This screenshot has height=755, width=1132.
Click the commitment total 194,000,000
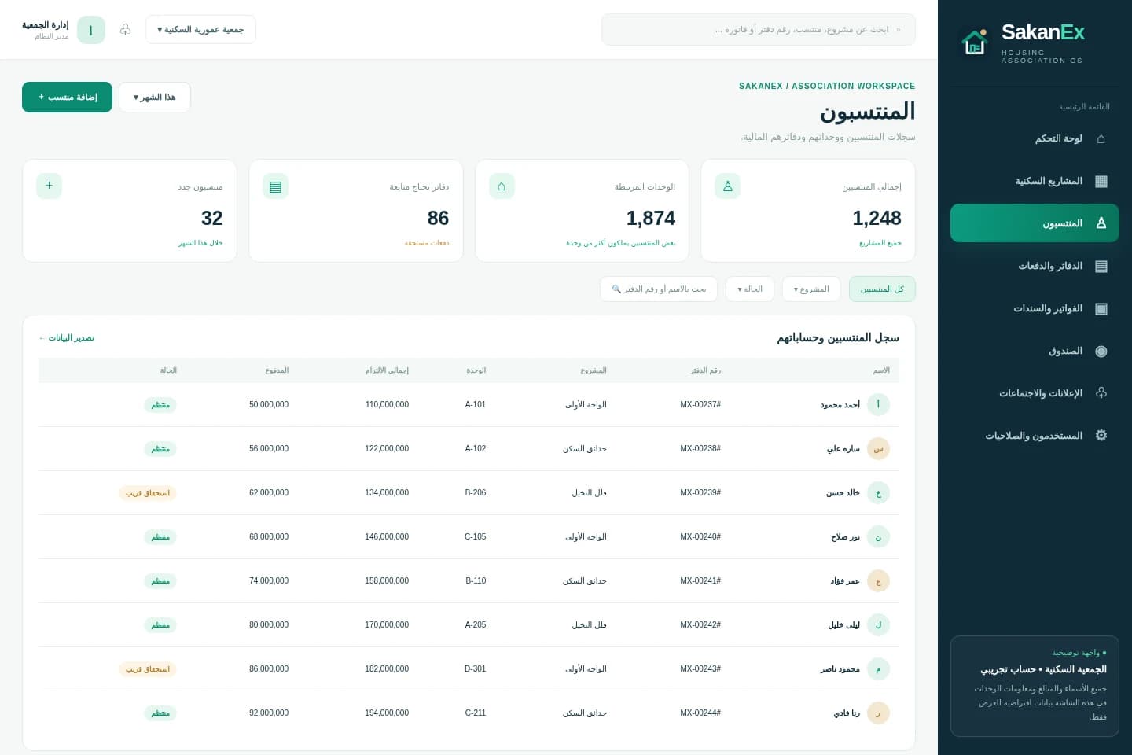click(387, 713)
